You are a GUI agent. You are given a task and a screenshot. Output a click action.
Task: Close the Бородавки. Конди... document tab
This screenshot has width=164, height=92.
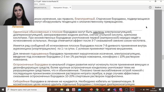tap(70, 7)
